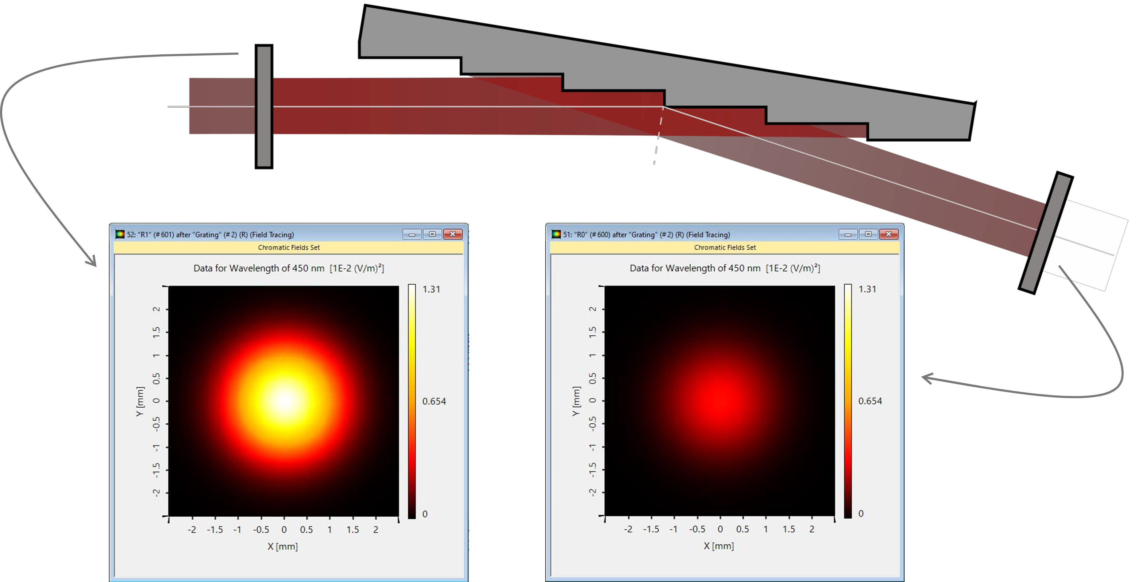Click the Chromatic Fields Set header in R0

click(x=725, y=248)
